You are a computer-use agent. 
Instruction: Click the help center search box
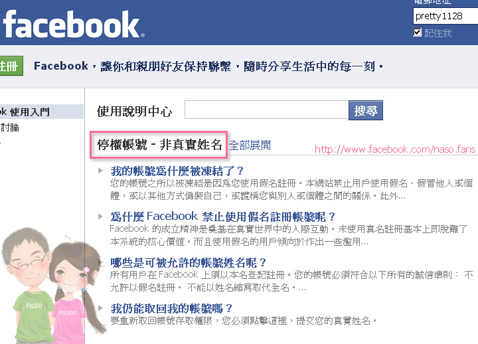[266, 110]
